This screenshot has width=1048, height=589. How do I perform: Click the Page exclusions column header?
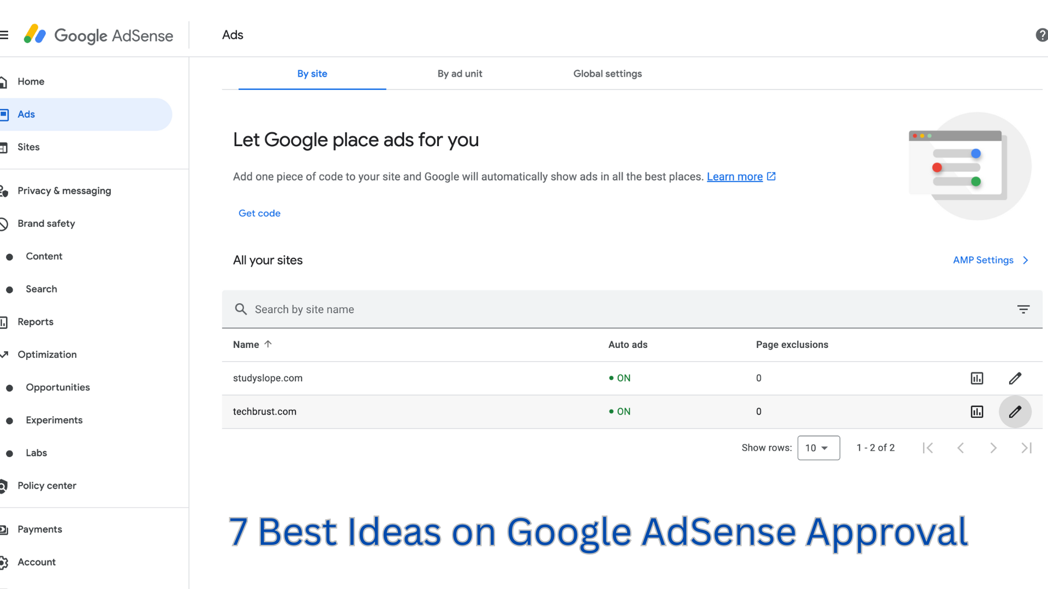coord(792,345)
